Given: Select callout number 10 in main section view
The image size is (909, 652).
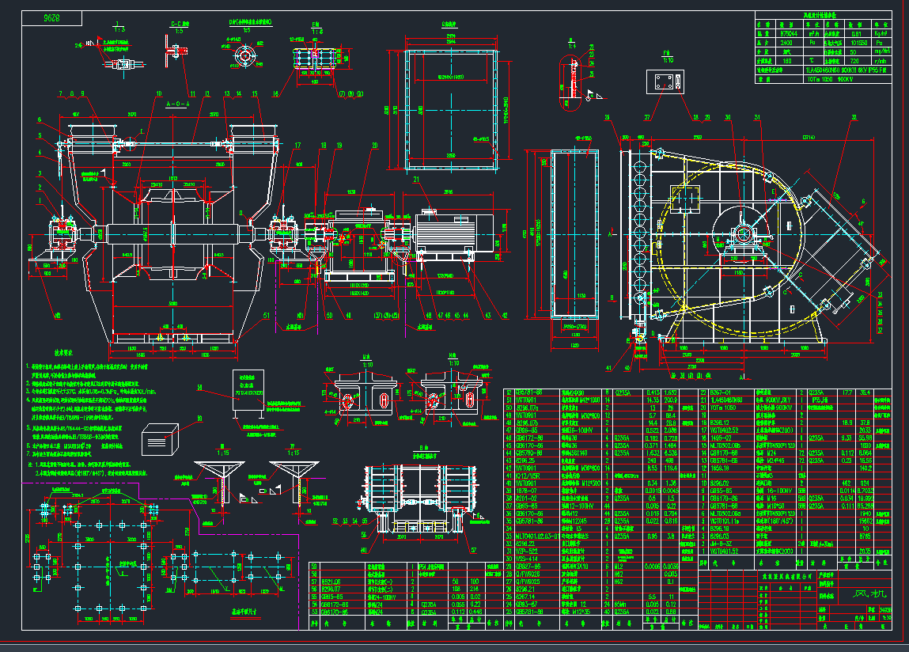Looking at the screenshot, I should pos(158,94).
